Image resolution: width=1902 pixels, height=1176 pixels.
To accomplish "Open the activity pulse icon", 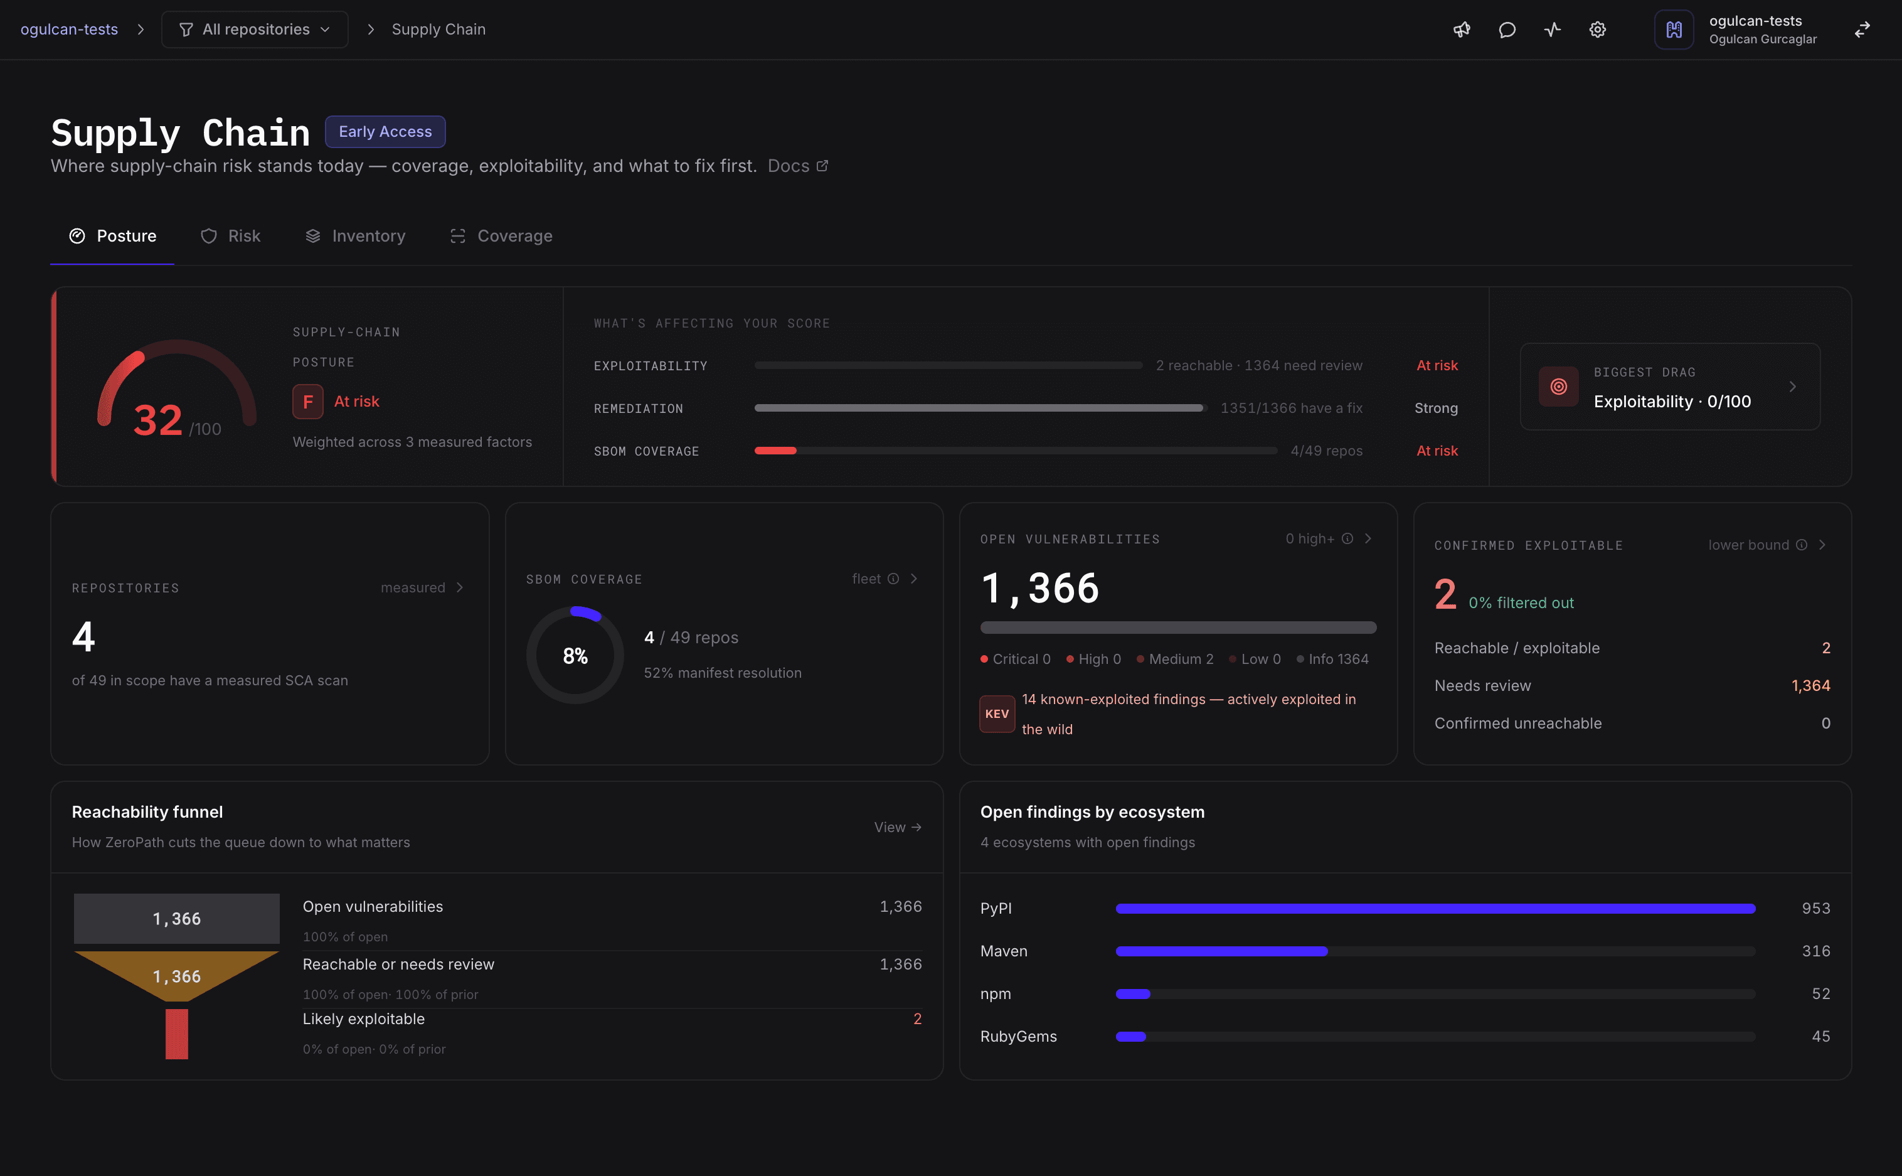I will point(1552,29).
